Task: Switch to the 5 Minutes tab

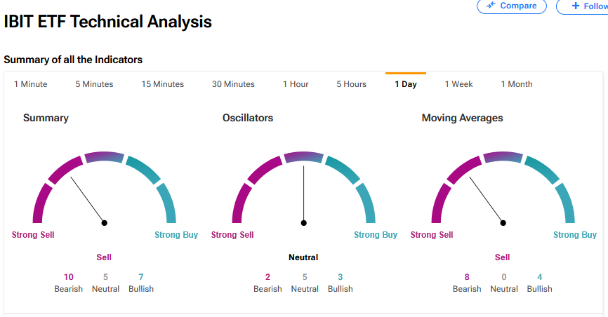Action: (x=94, y=84)
